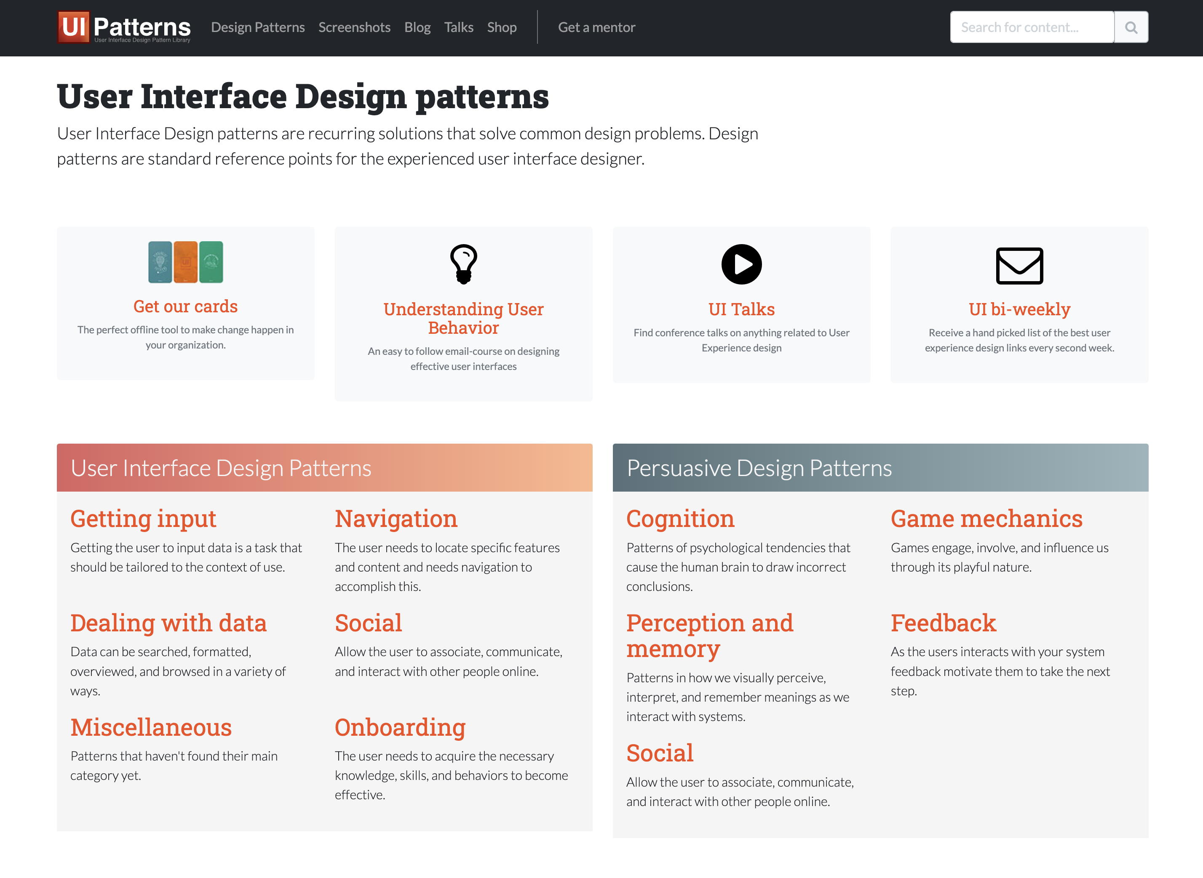Click the envelope UI bi-weekly icon

point(1019,263)
